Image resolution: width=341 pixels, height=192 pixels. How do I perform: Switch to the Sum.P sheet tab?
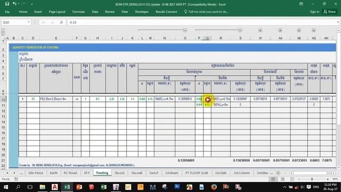click(x=154, y=173)
